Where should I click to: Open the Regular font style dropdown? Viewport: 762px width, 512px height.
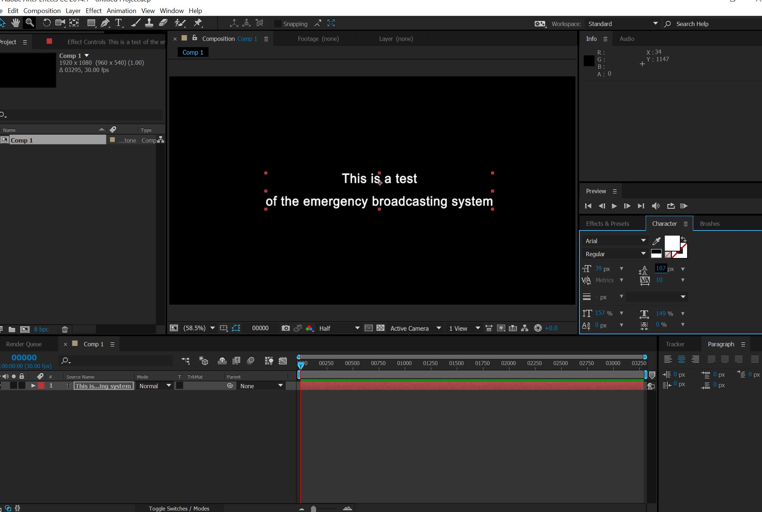point(616,254)
